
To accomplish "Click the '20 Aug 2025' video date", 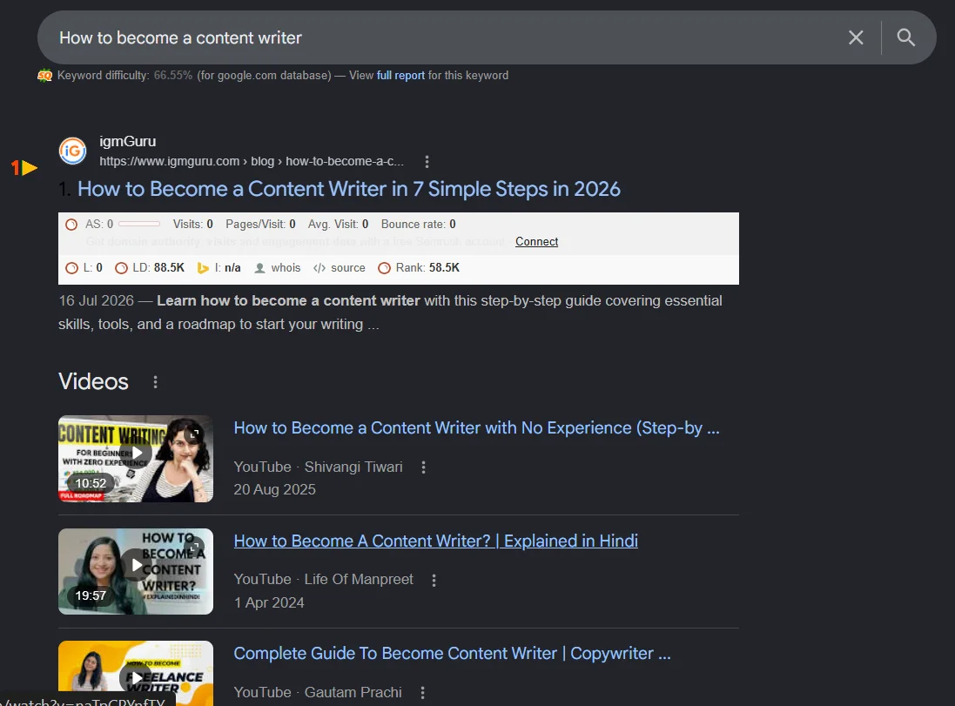I will (275, 490).
